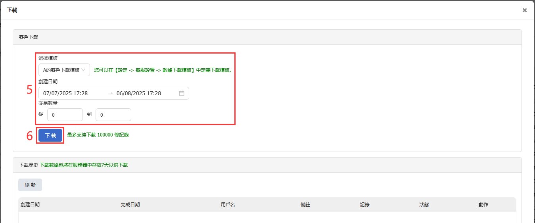
Task: Click the 完成日期 column header
Action: tap(130, 205)
